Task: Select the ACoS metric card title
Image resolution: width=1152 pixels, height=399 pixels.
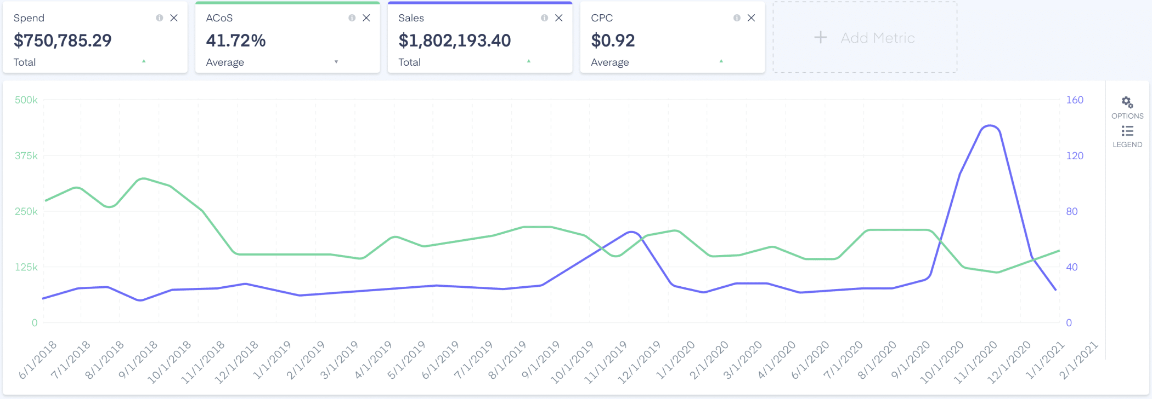Action: tap(219, 18)
